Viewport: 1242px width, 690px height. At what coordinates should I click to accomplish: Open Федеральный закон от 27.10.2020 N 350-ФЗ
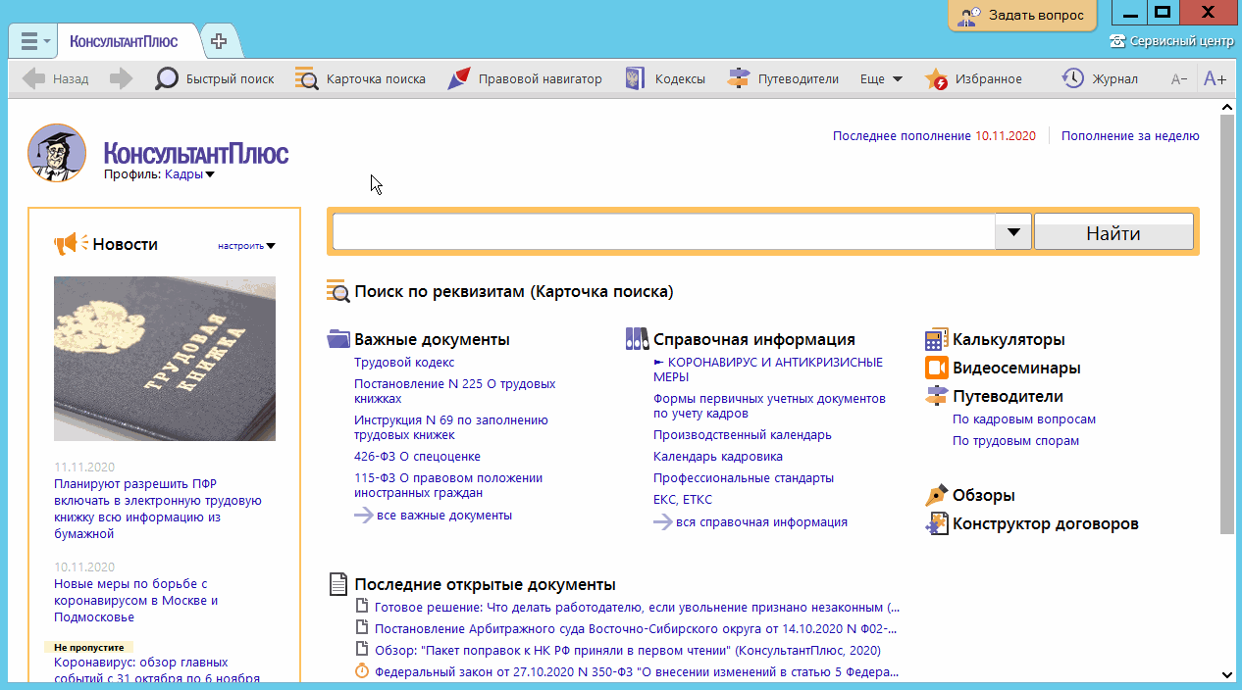click(x=637, y=672)
